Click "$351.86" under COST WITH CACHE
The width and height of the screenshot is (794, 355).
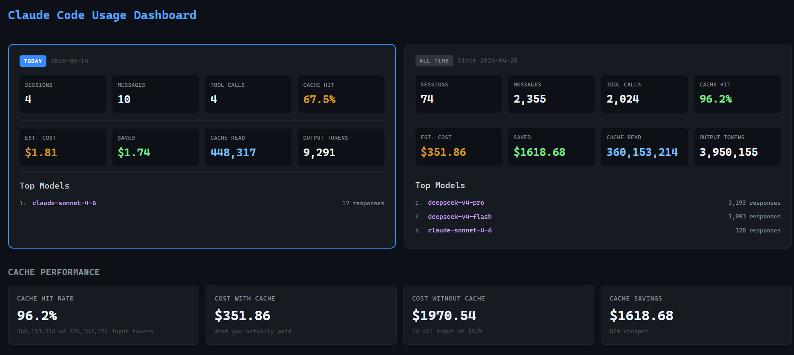point(243,315)
